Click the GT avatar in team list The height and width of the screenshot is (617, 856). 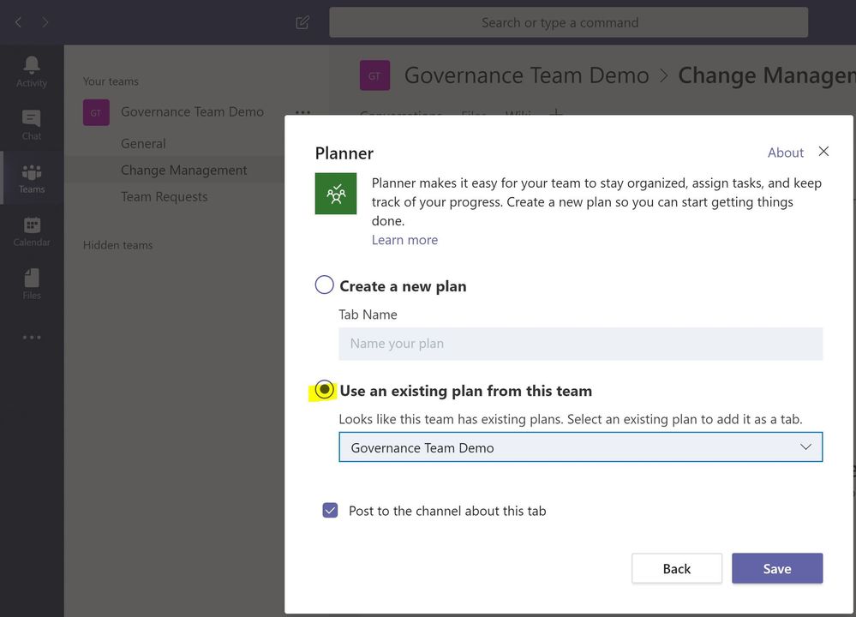pos(96,112)
